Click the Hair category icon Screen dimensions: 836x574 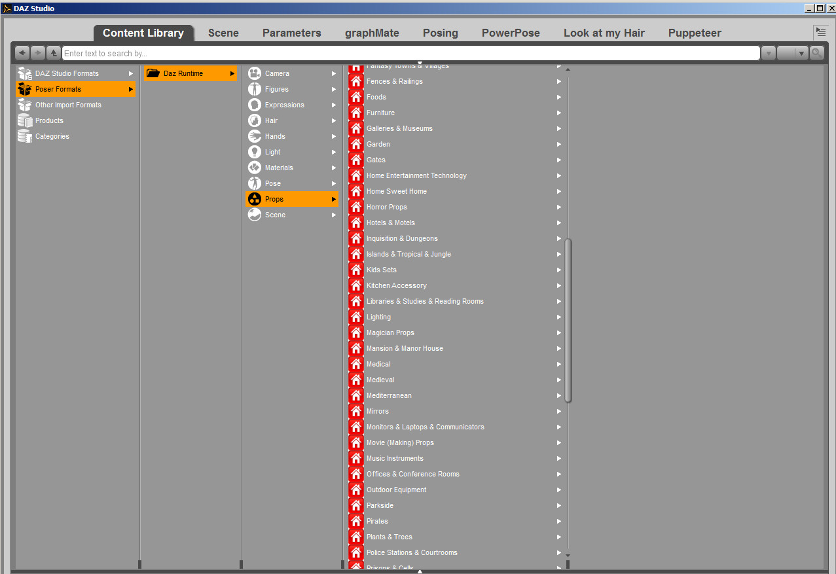point(255,120)
